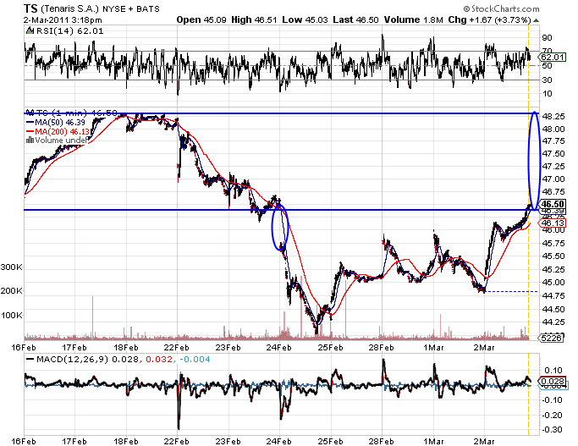
Task: Click the 0.10 MACD axis label
Action: [553, 371]
